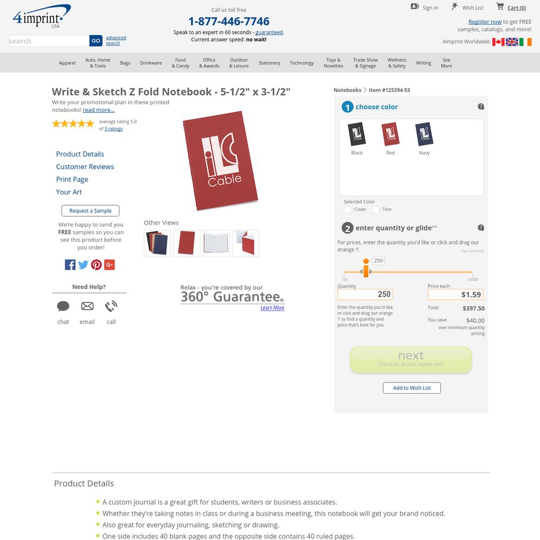
Task: Select the Canada flag site
Action: (498, 42)
